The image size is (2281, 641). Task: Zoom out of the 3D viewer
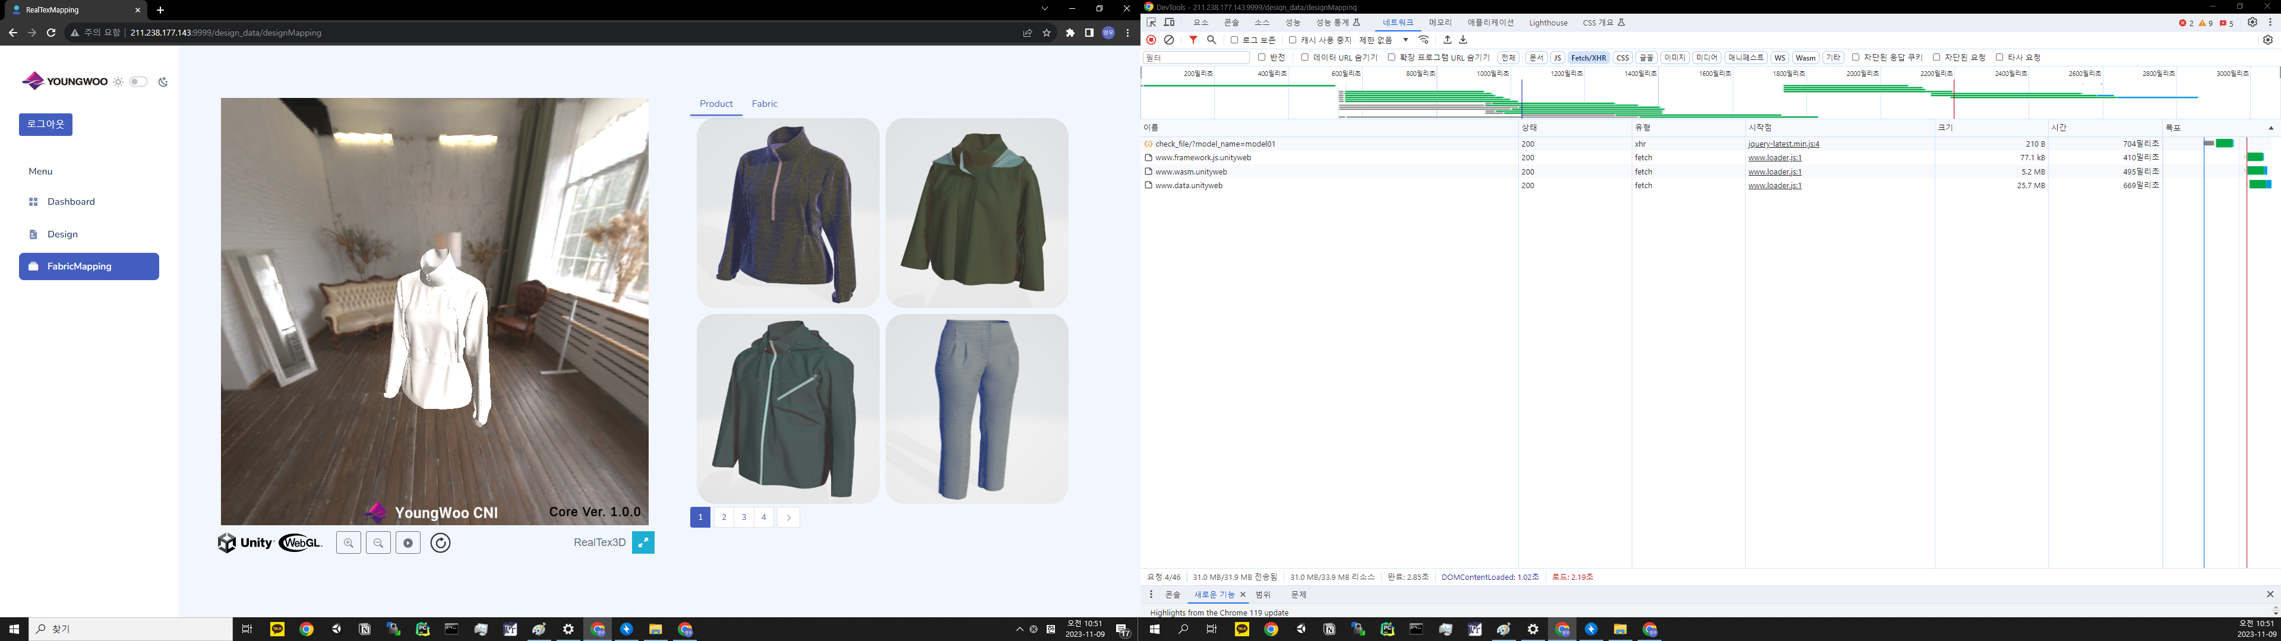click(378, 542)
